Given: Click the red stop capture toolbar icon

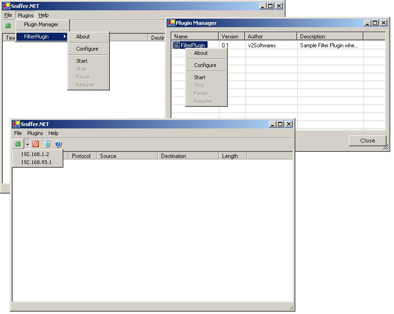Looking at the screenshot, I should (36, 144).
